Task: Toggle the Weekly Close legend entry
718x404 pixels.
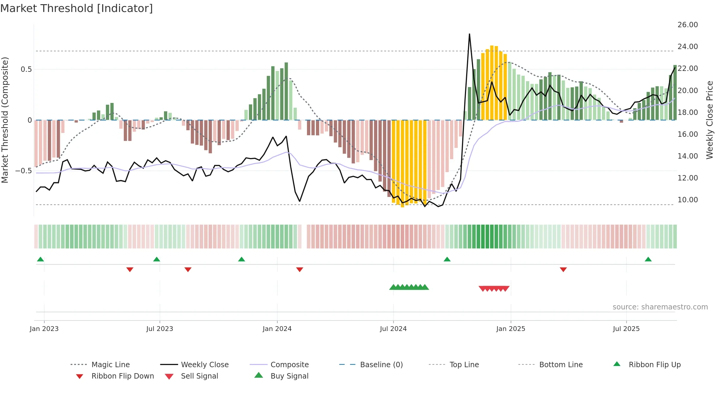Action: pyautogui.click(x=194, y=364)
